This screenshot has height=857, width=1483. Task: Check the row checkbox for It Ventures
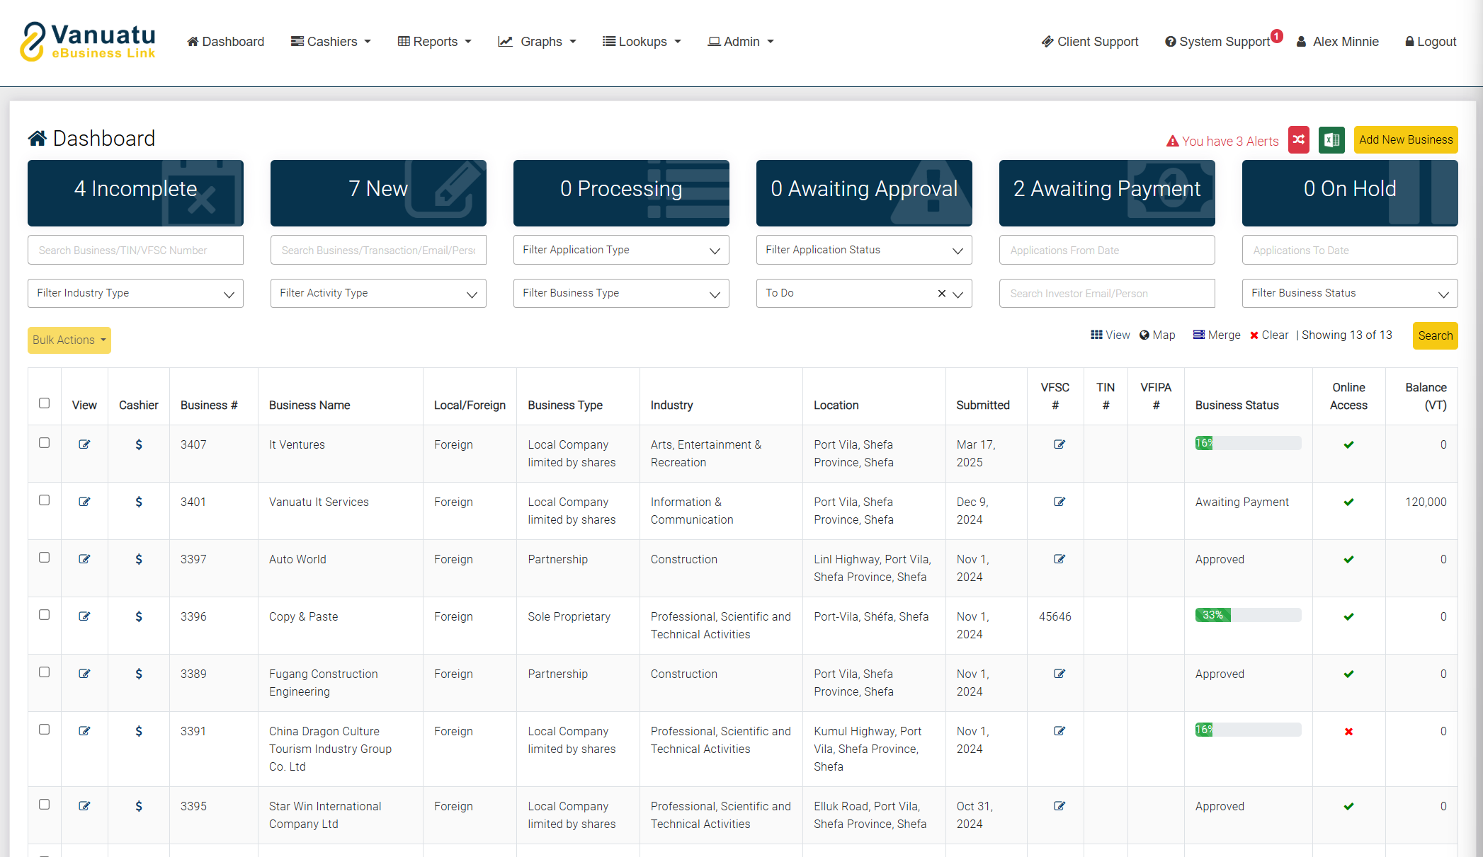point(44,443)
